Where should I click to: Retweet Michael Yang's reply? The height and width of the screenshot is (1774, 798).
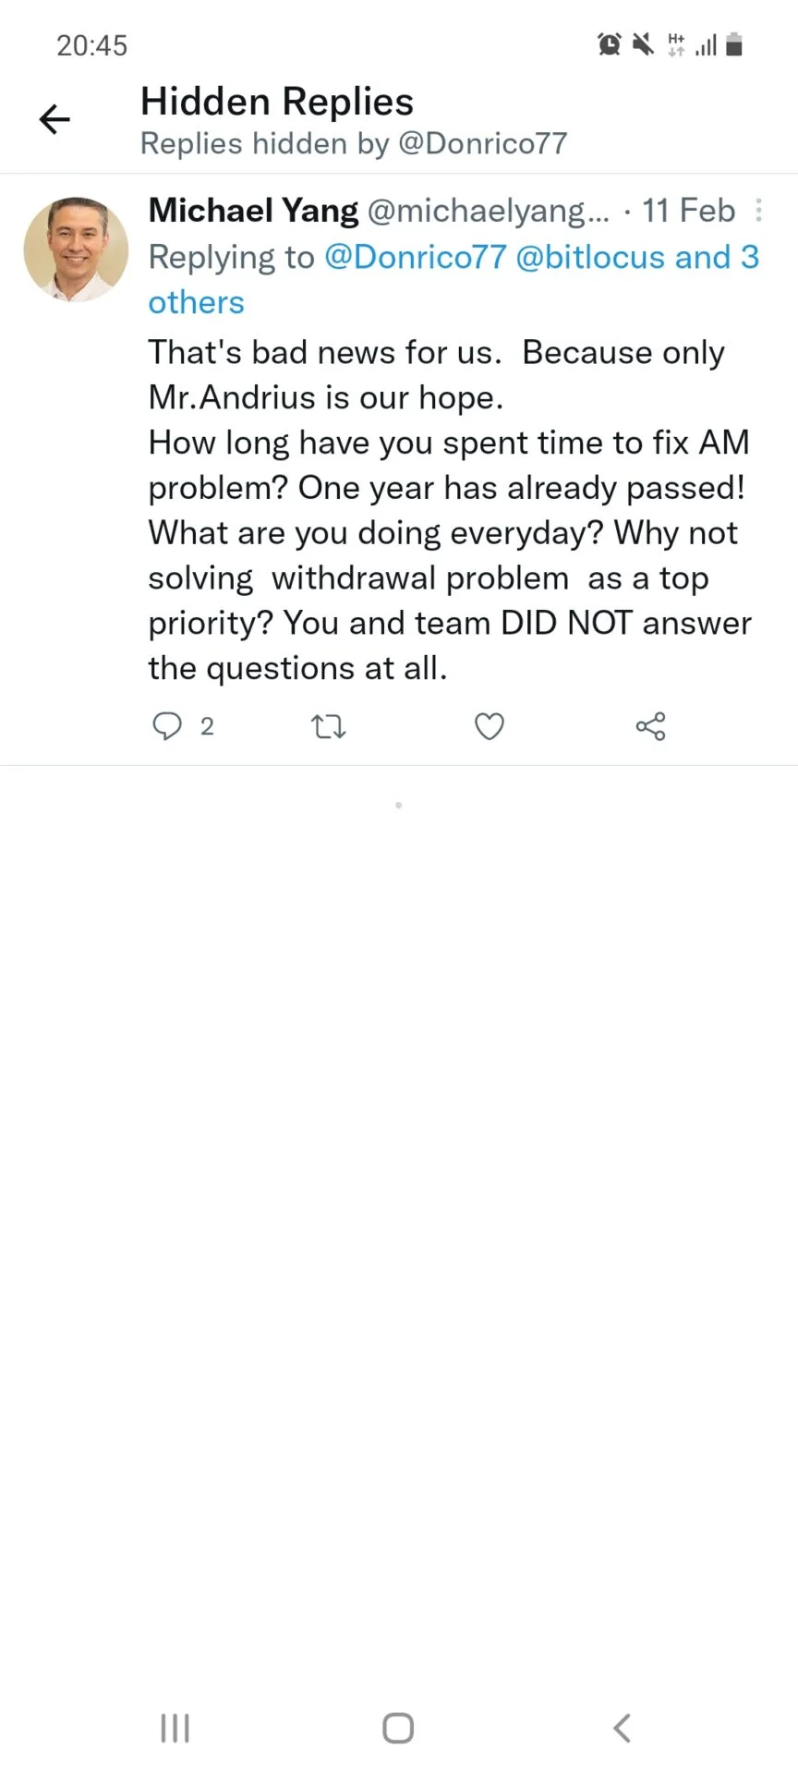point(328,727)
